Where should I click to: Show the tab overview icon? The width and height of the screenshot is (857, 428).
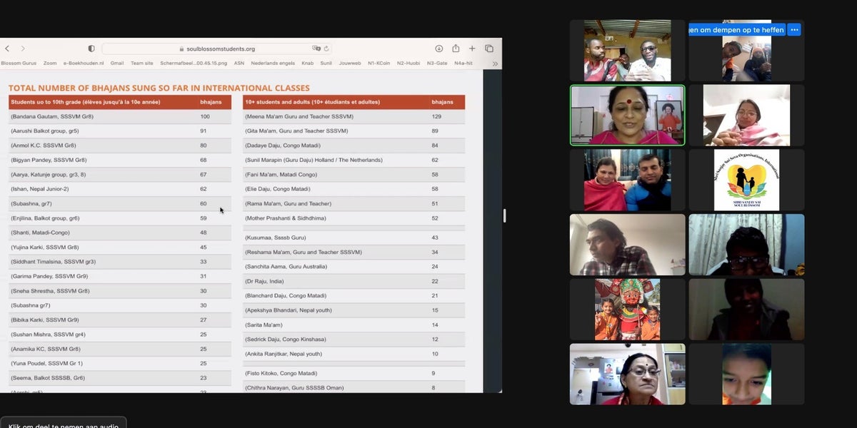coord(489,49)
